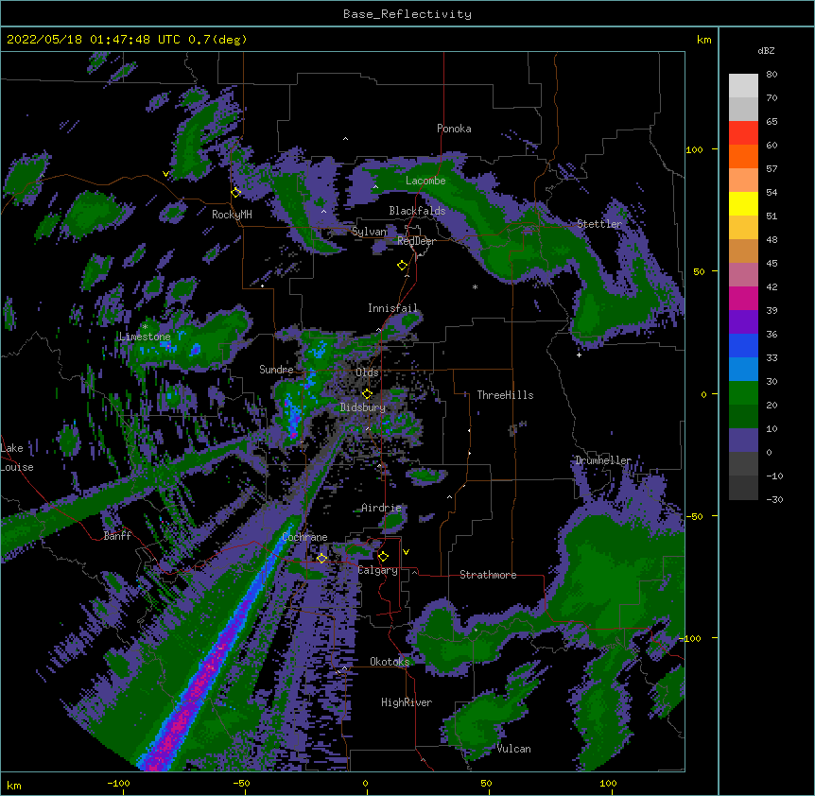The image size is (815, 796).
Task: Click the HighRiver label
Action: pyautogui.click(x=407, y=702)
